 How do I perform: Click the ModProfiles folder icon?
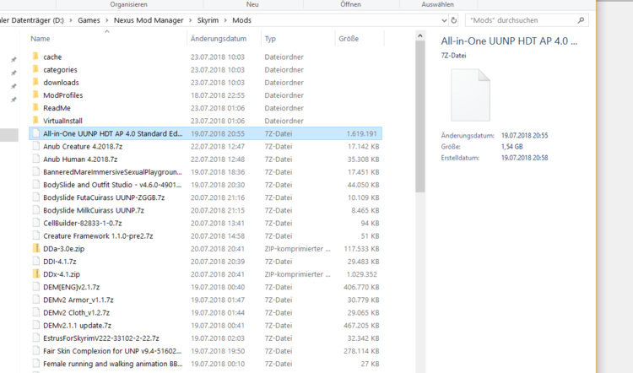pos(35,95)
